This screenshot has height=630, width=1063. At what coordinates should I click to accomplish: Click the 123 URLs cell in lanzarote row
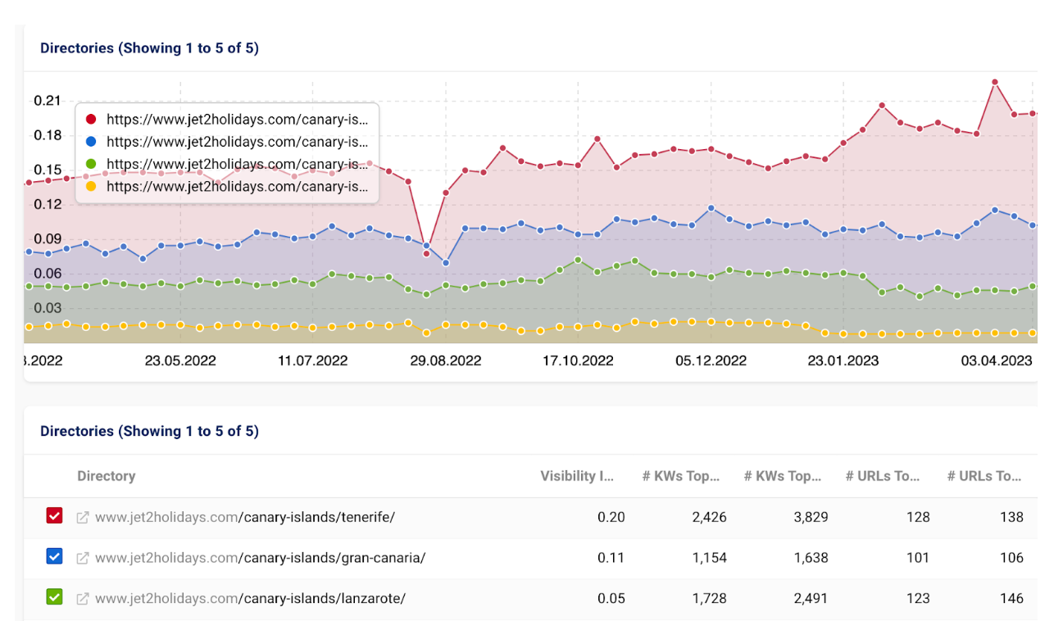918,598
